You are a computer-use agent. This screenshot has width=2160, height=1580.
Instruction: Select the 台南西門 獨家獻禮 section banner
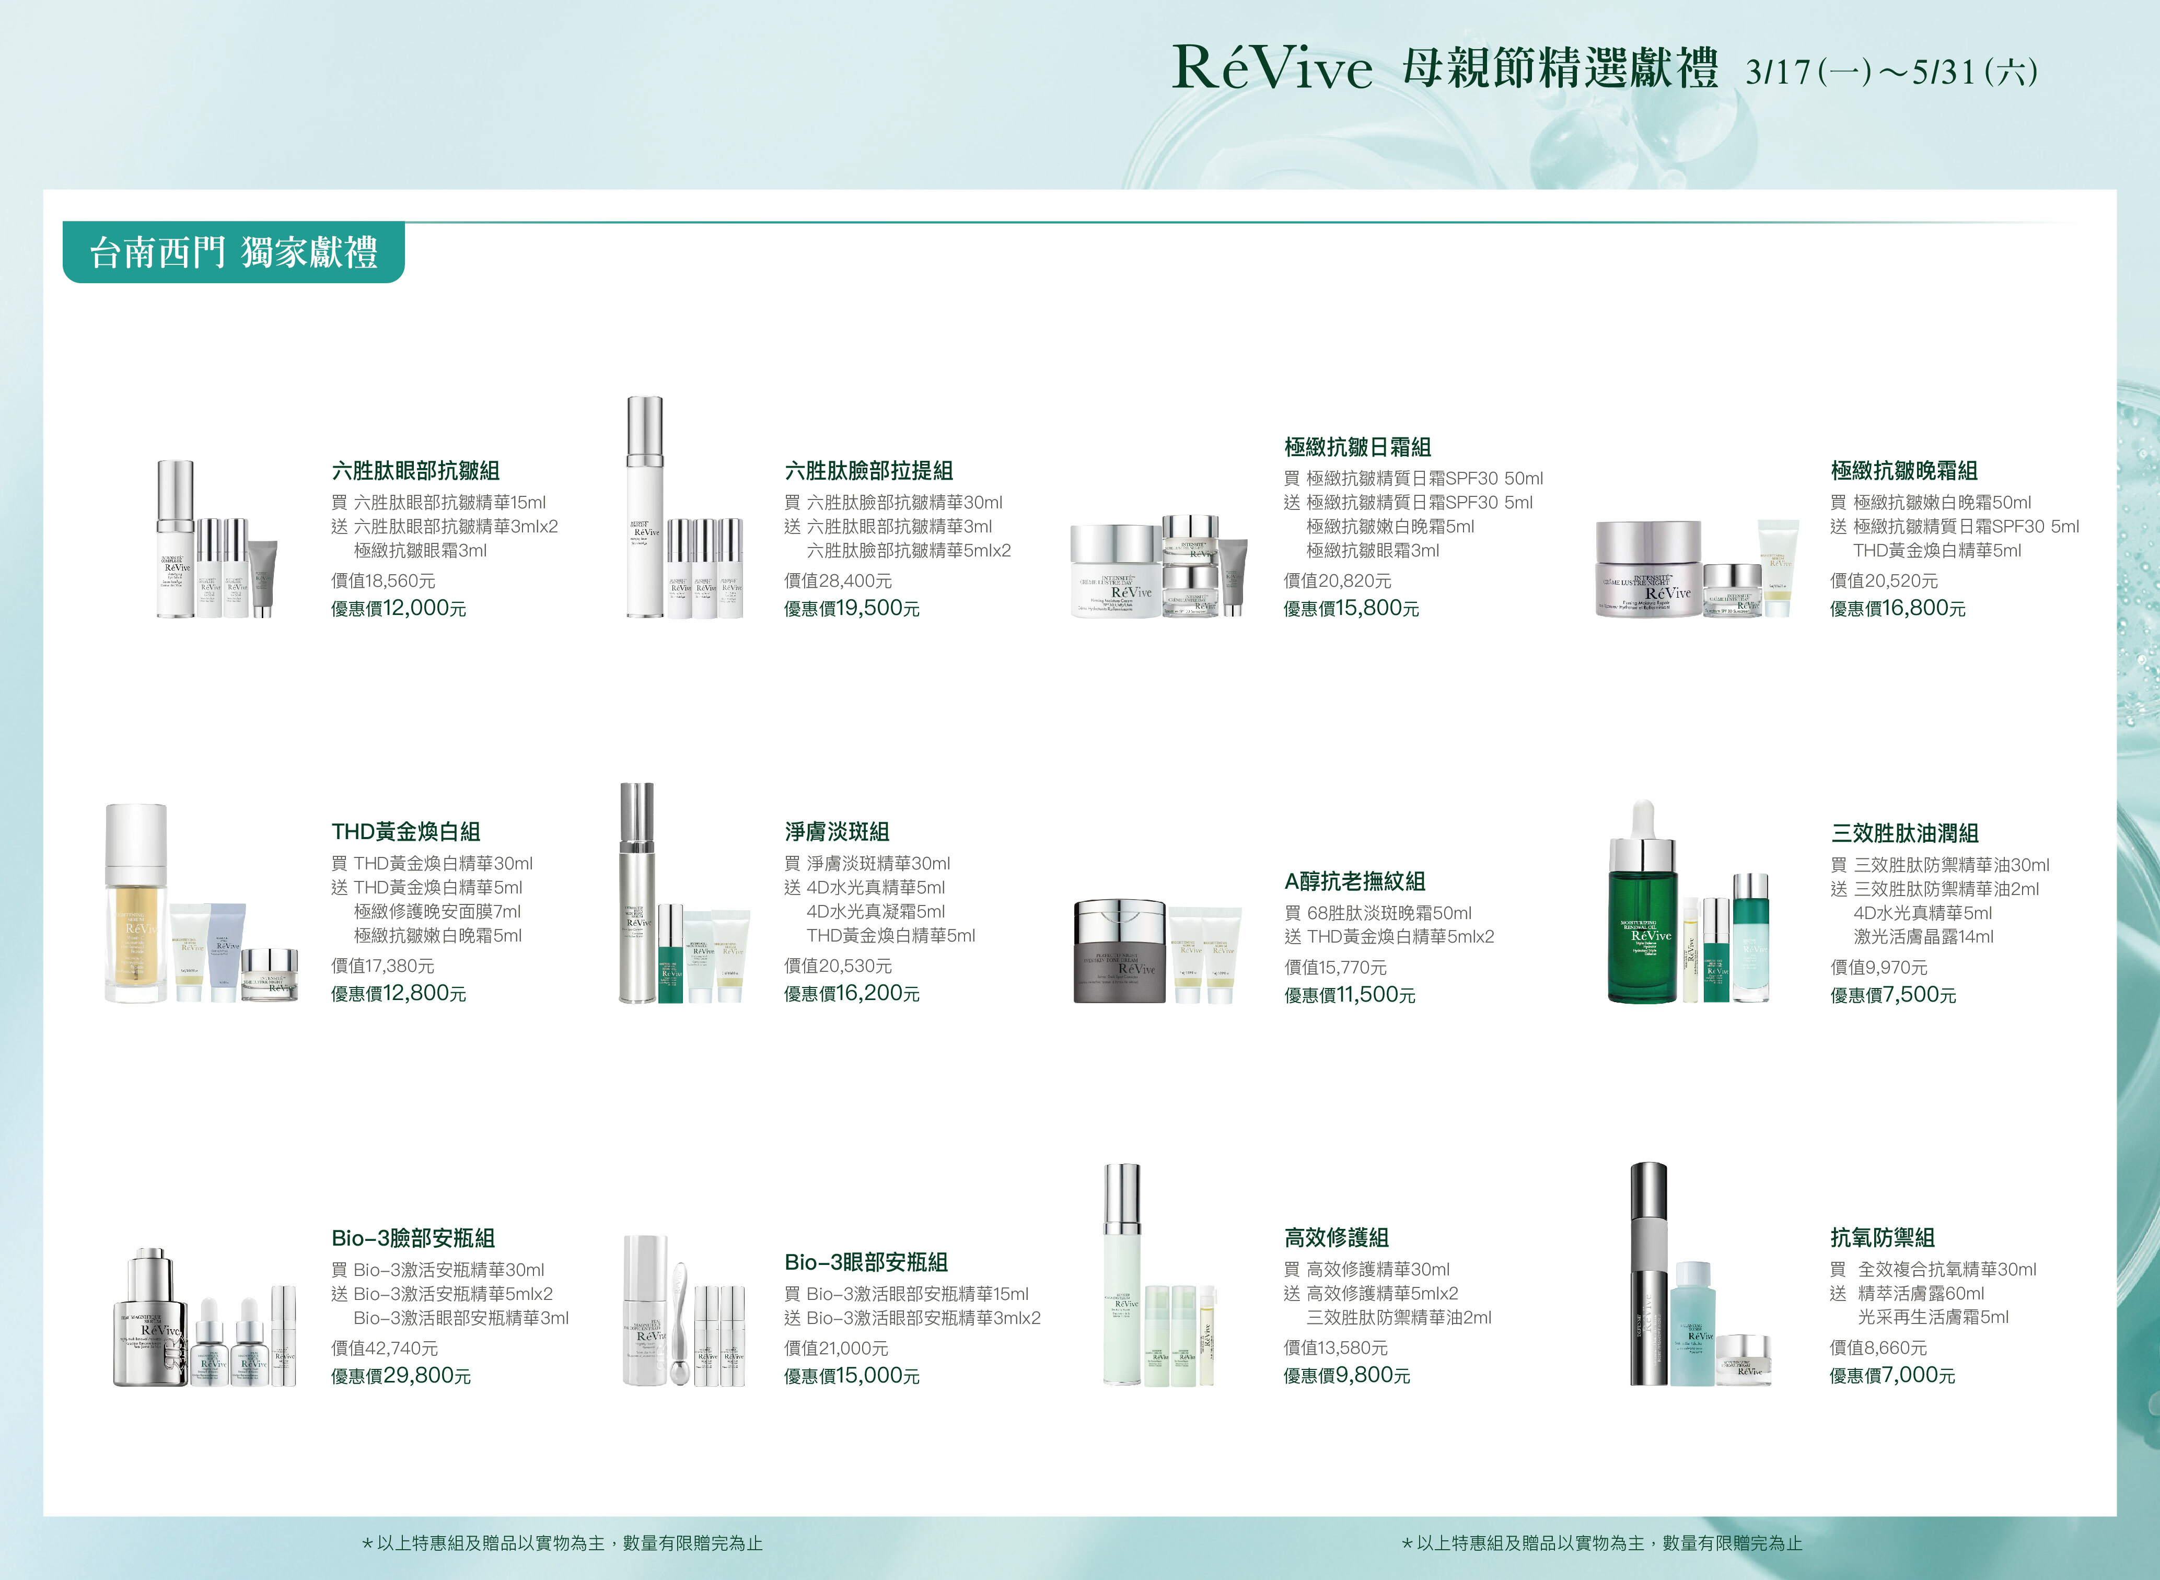(x=234, y=252)
